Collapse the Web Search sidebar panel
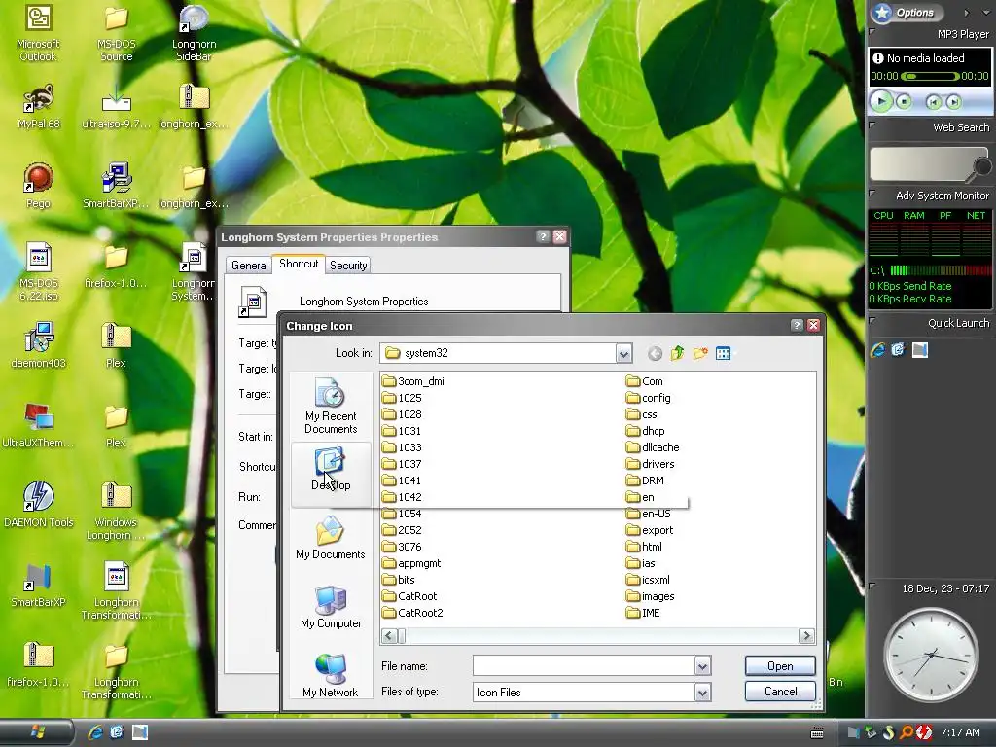Screen dimensions: 996x747 pos(872,124)
